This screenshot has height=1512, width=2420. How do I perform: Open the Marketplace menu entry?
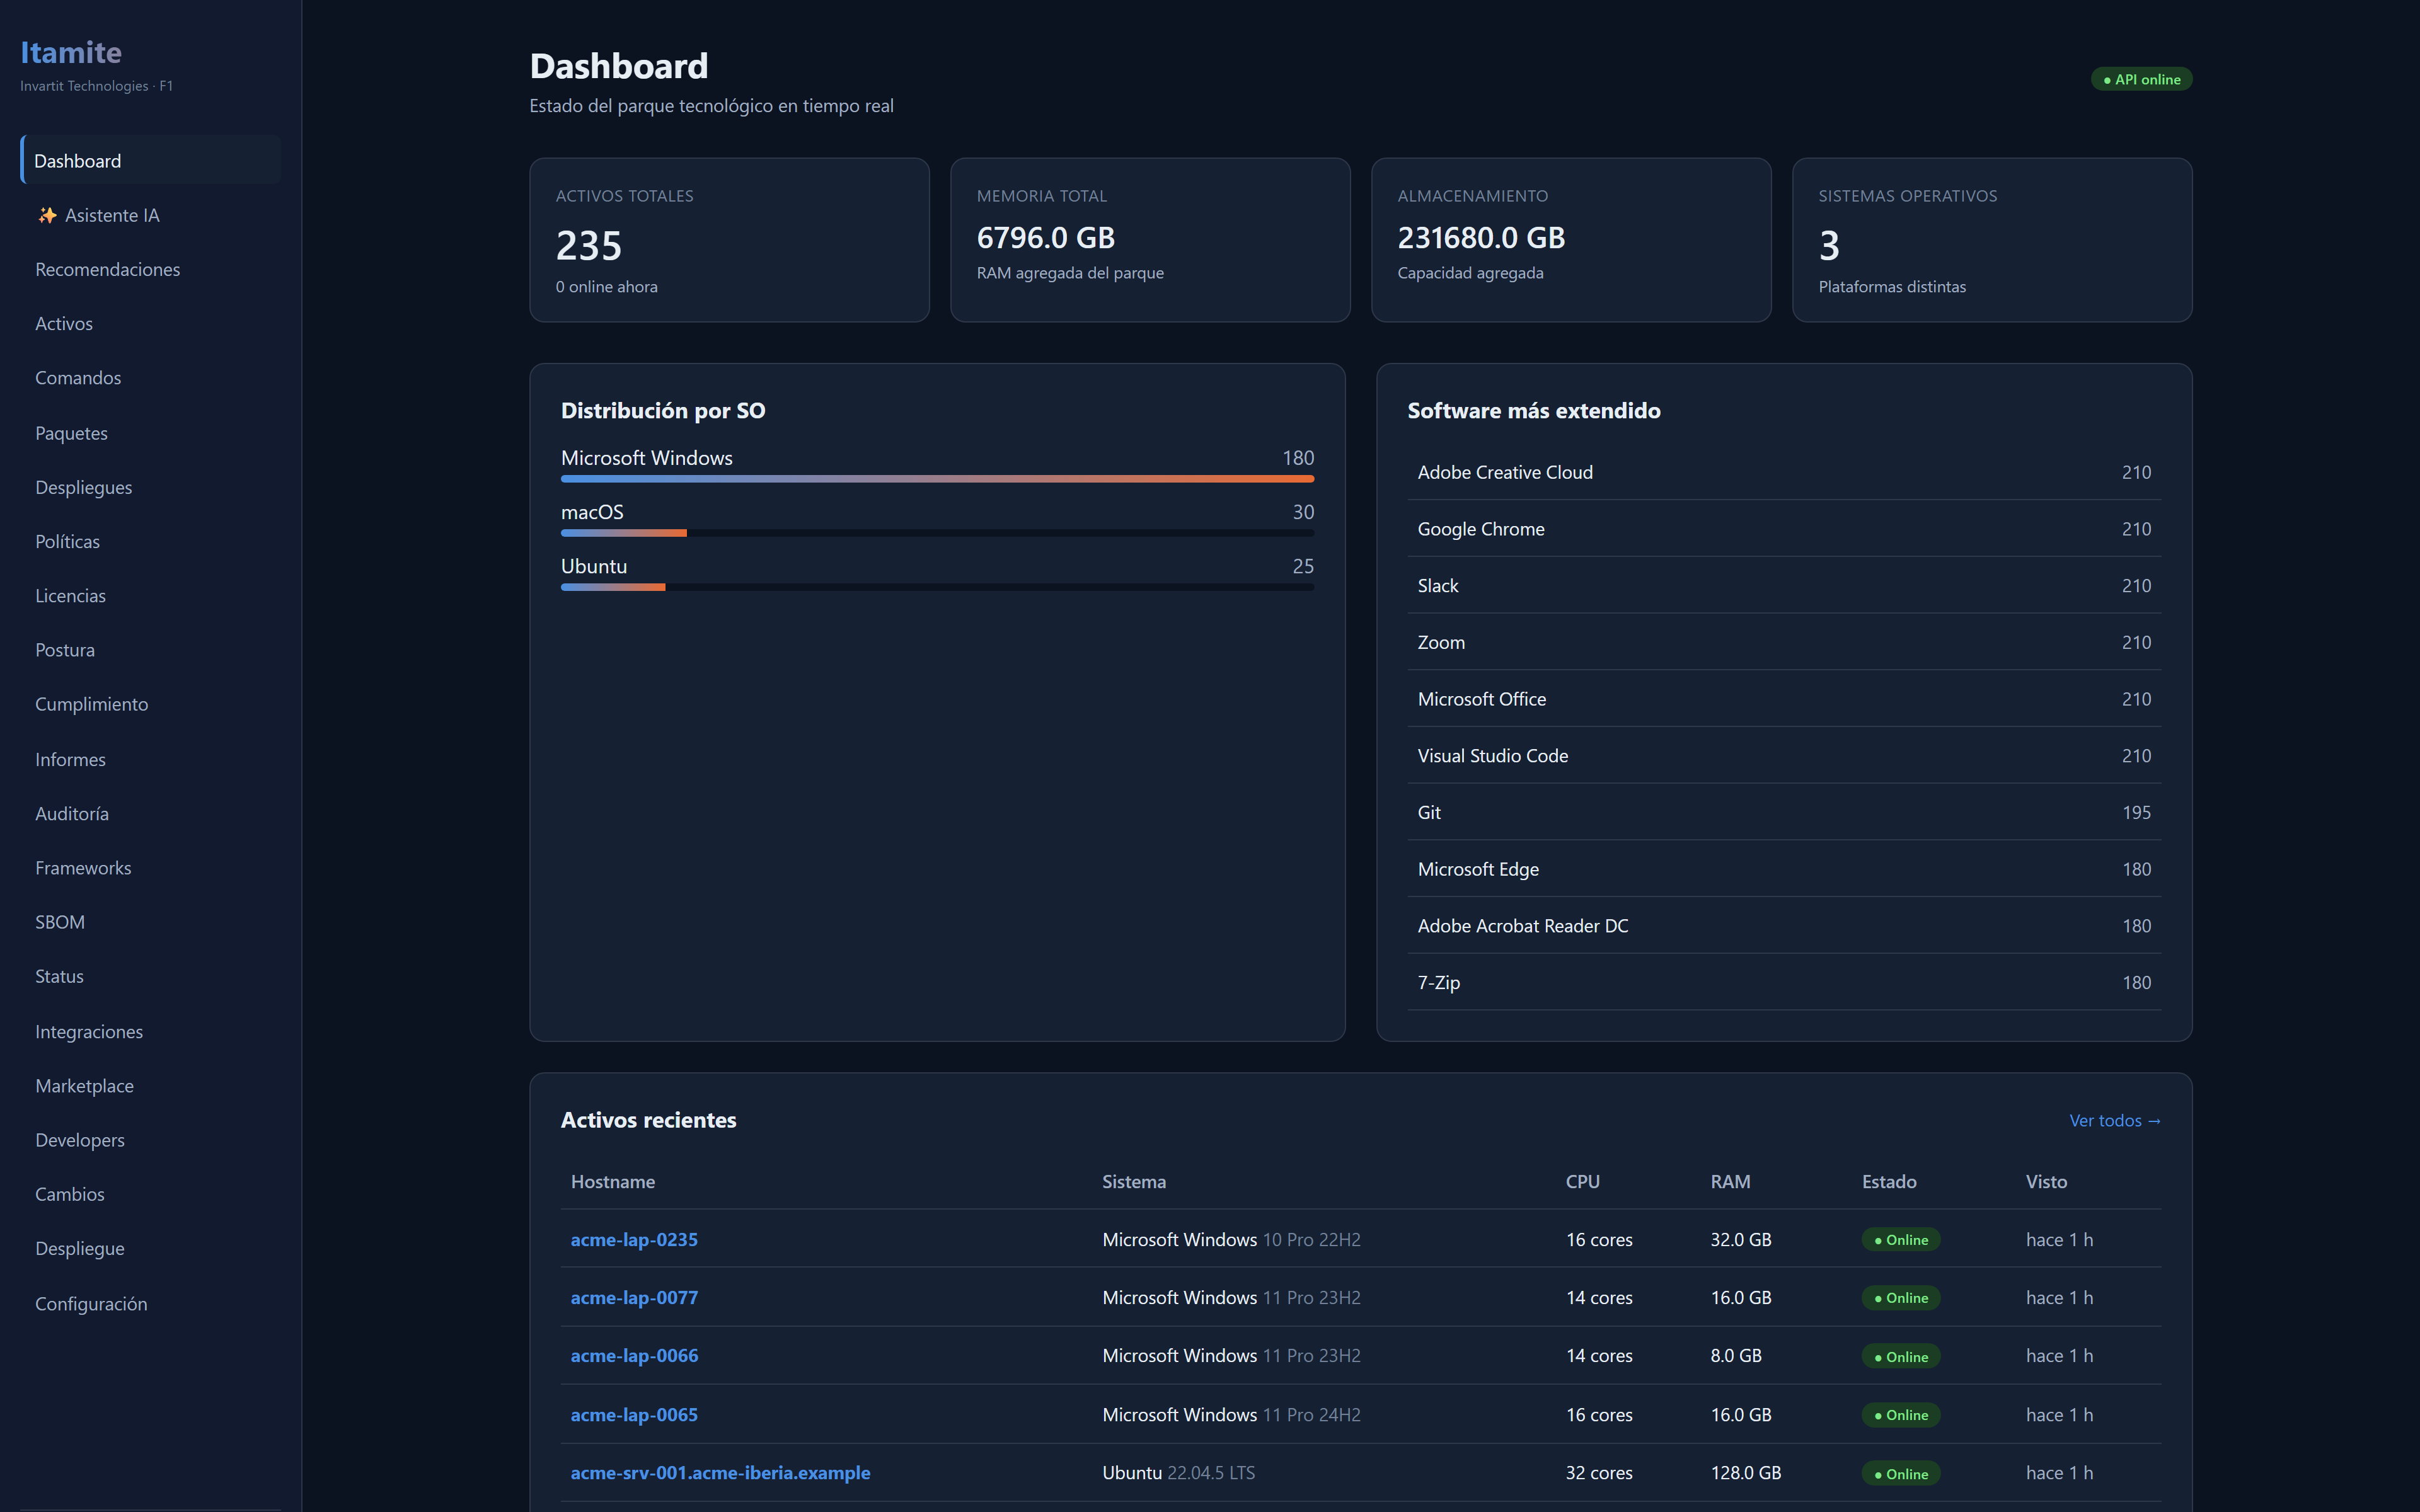tap(84, 1086)
